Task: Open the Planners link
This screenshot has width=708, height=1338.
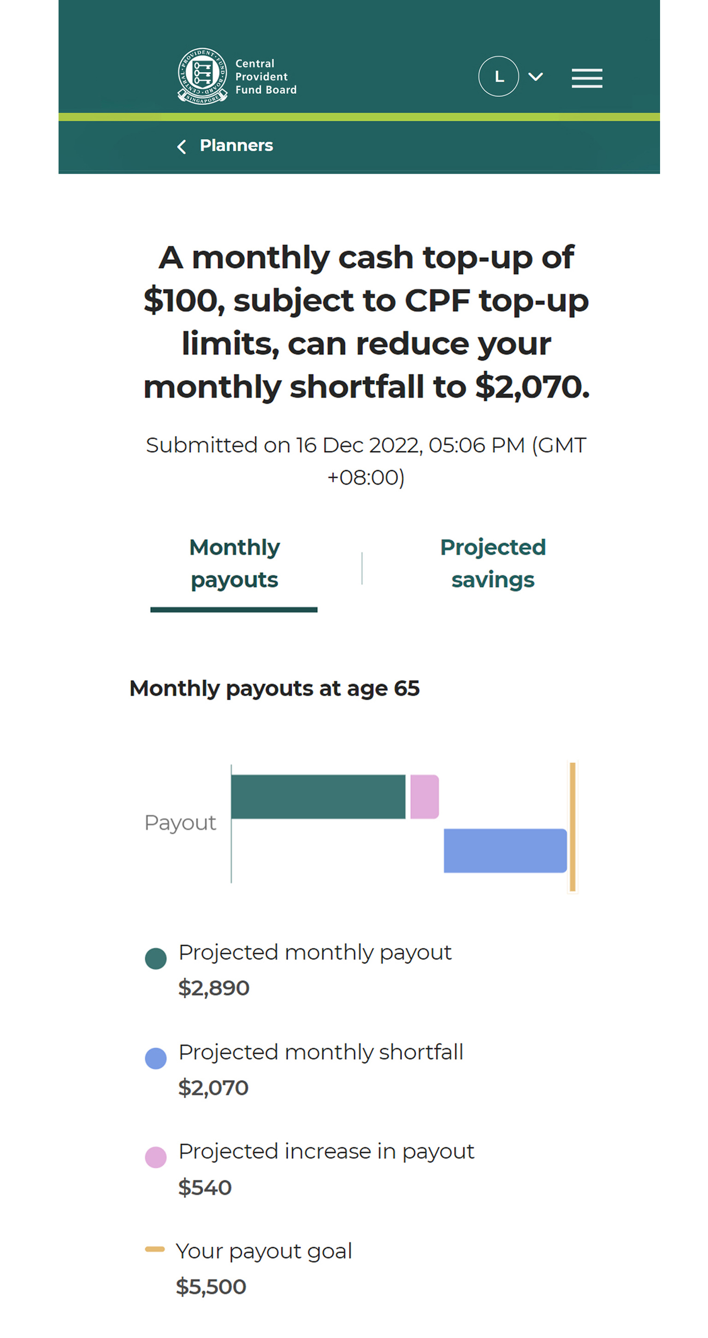Action: (236, 145)
